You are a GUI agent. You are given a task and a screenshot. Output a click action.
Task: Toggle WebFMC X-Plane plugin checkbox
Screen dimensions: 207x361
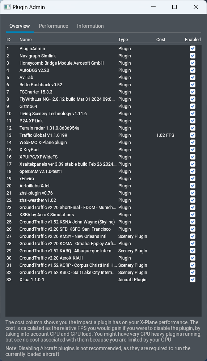[193, 142]
